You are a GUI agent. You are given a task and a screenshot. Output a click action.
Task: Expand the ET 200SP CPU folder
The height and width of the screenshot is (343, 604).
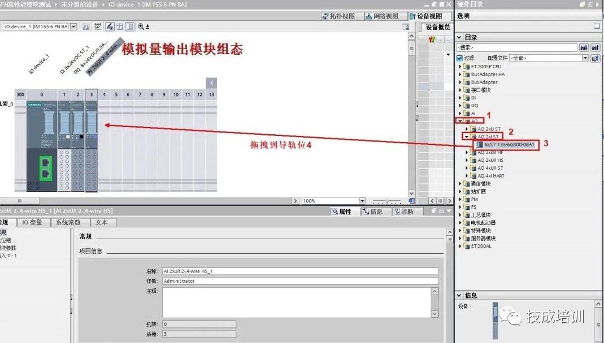point(460,67)
